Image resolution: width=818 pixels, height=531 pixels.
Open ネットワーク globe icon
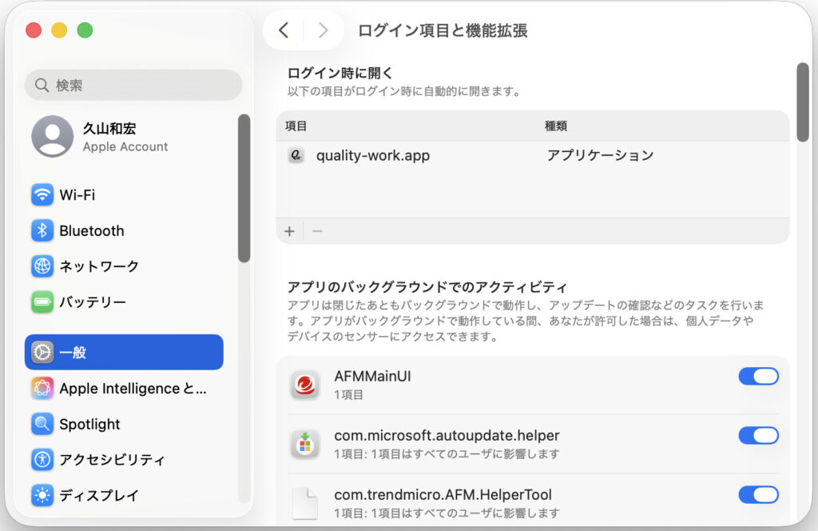42,266
